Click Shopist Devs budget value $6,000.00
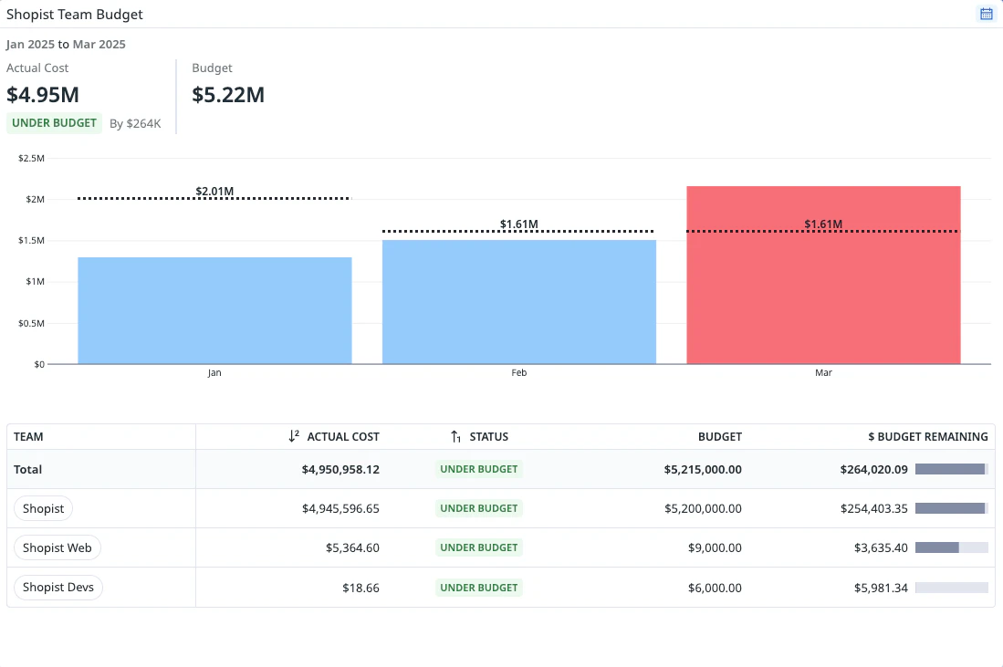Screen dimensions: 1003x667 coord(716,588)
